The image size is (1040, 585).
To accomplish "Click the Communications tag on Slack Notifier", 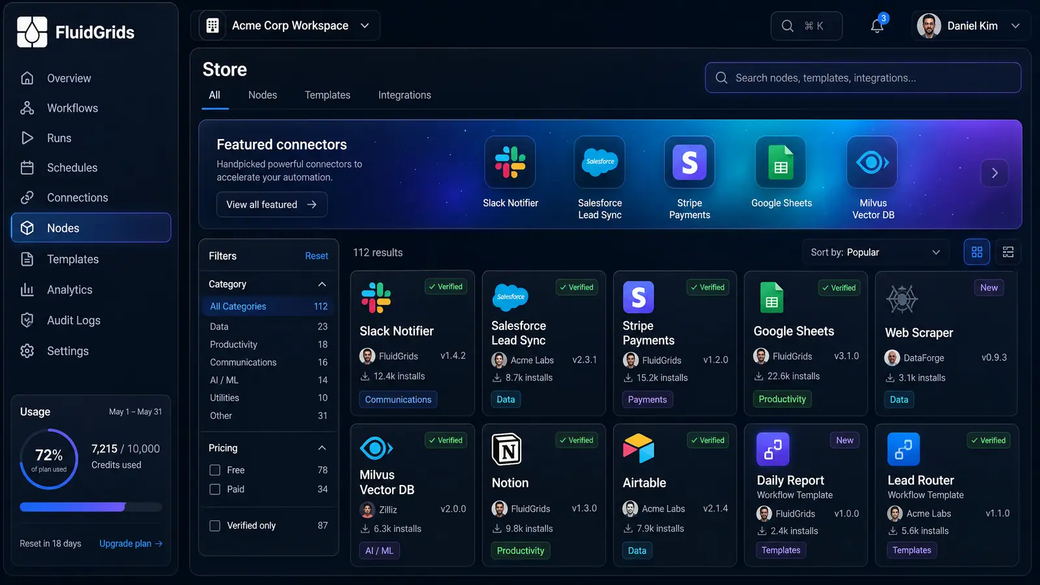I will 398,400.
